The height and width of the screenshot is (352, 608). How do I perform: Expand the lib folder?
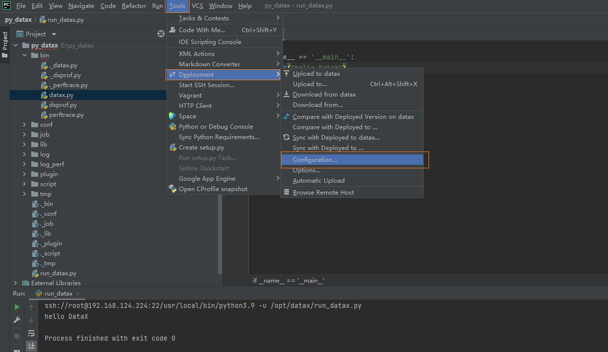[x=24, y=144]
